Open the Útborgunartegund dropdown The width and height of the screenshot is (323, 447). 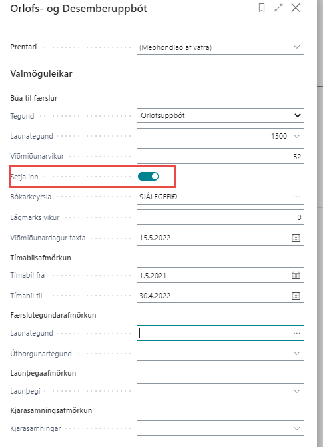point(220,353)
